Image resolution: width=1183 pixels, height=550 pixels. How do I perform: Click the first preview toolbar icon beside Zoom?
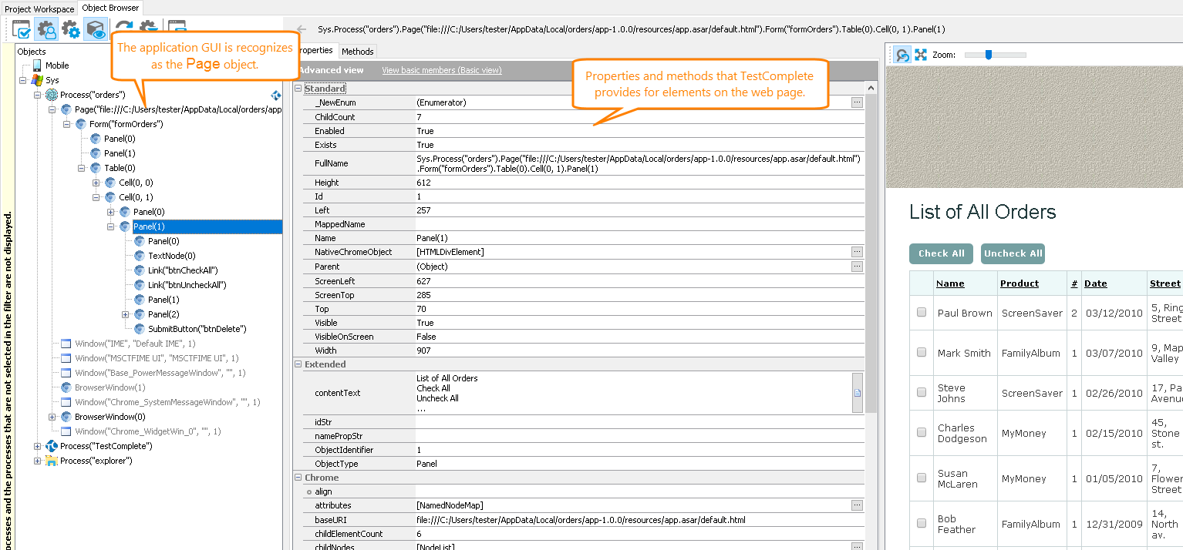click(x=902, y=55)
